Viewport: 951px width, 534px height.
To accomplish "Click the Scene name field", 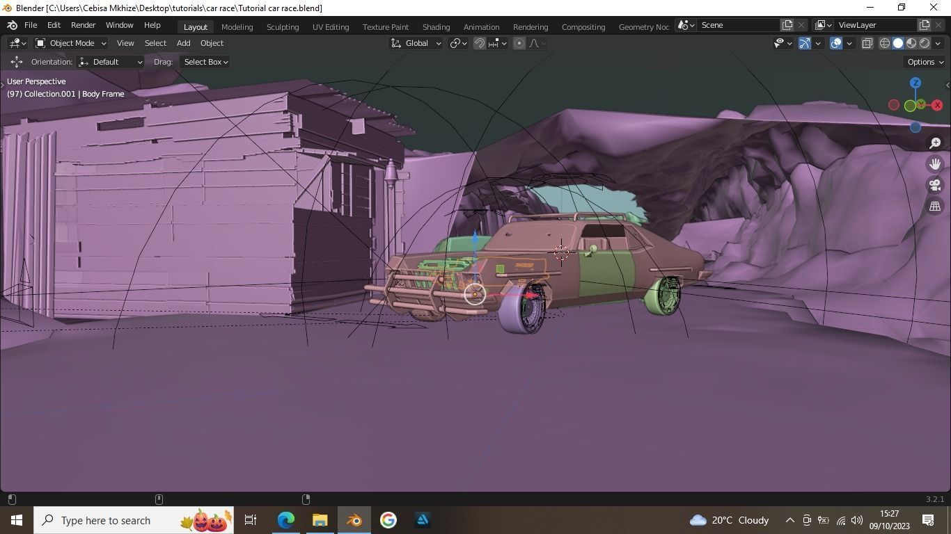I will click(739, 25).
